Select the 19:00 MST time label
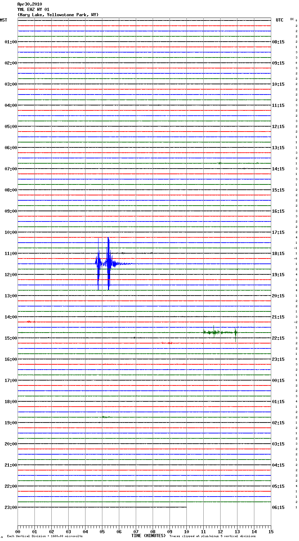 [11, 423]
